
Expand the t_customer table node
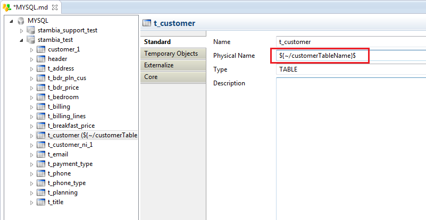pyautogui.click(x=32, y=136)
